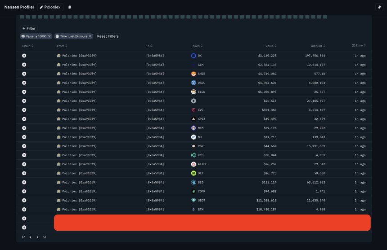Go to last page of results

(45, 237)
